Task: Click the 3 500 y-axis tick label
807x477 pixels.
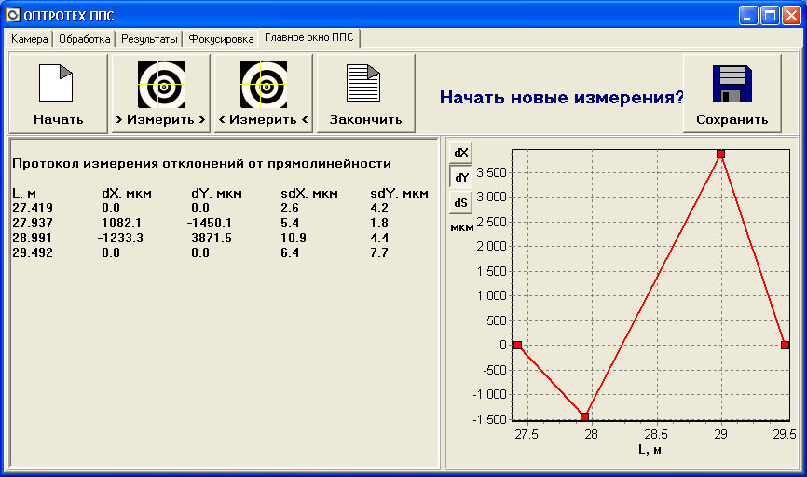Action: (491, 173)
